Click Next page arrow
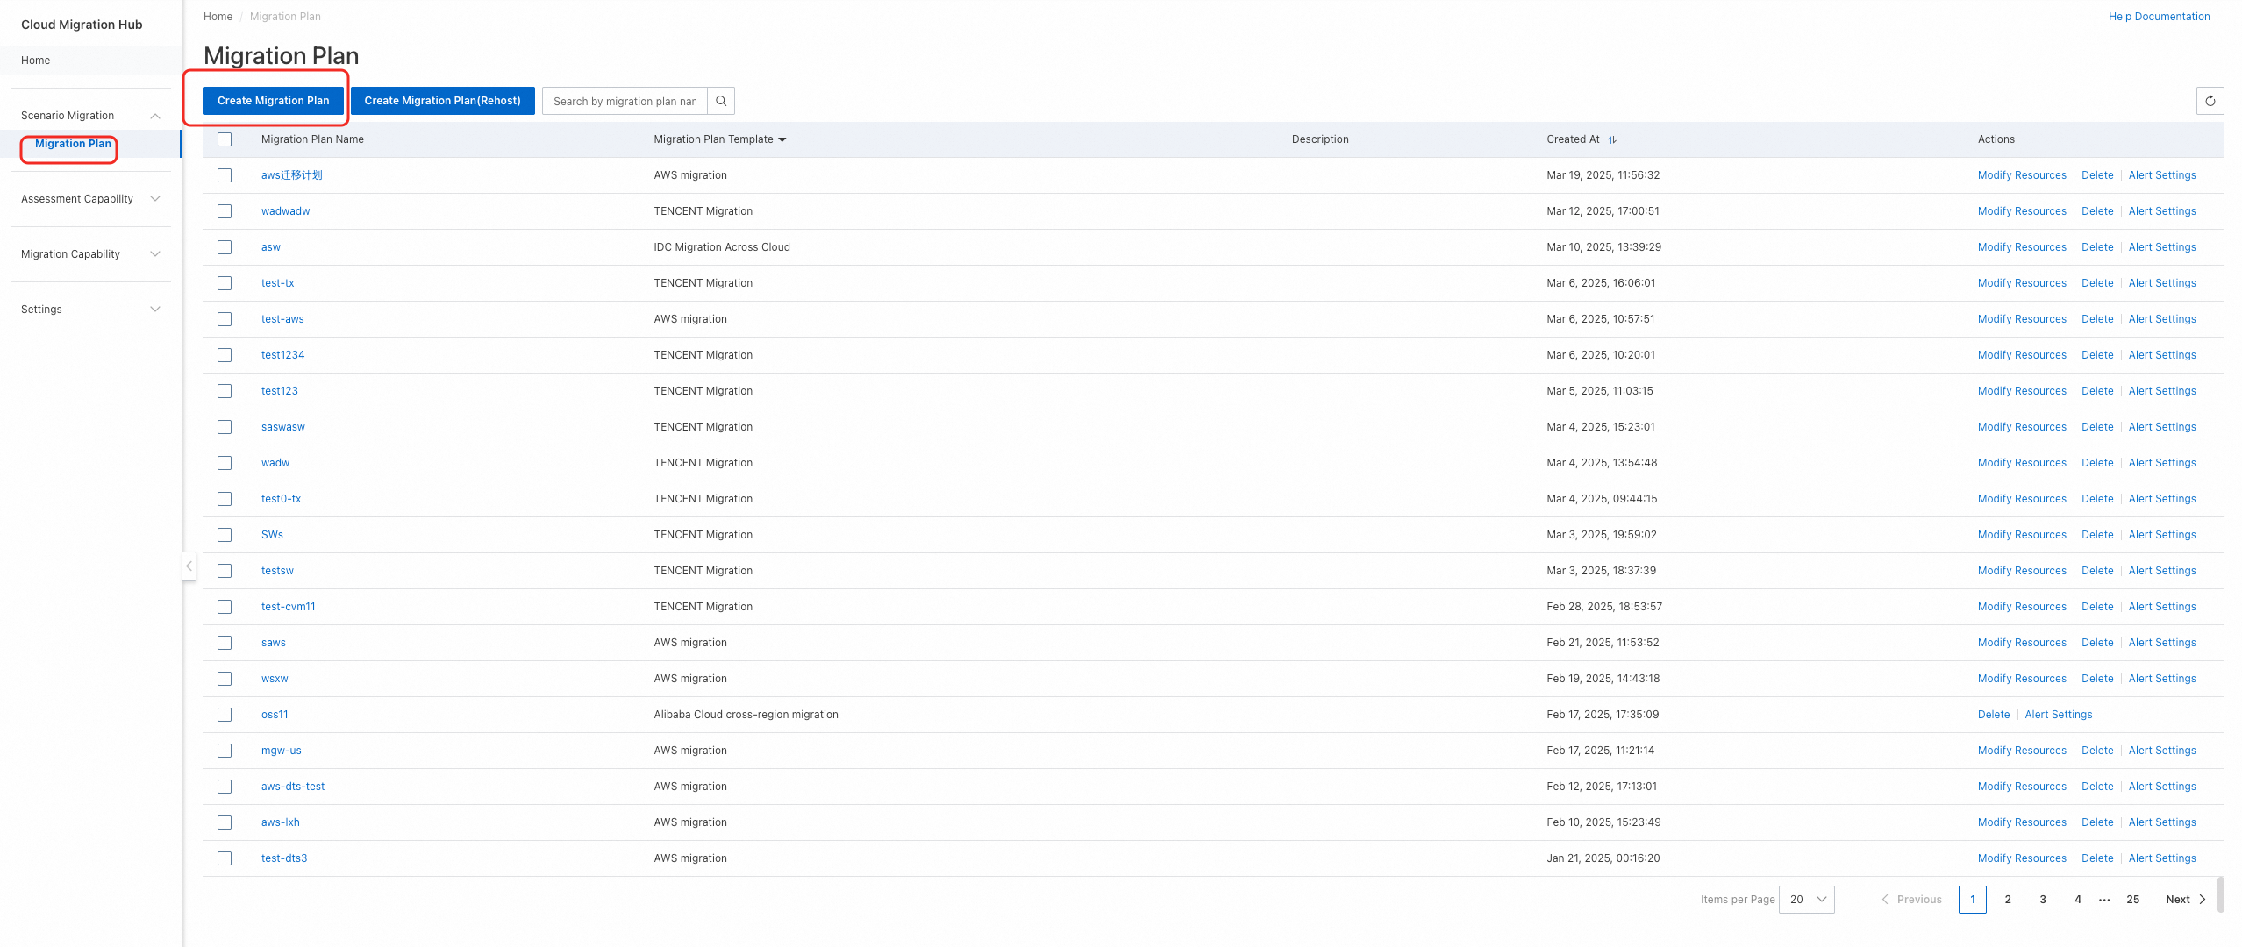 (2202, 899)
